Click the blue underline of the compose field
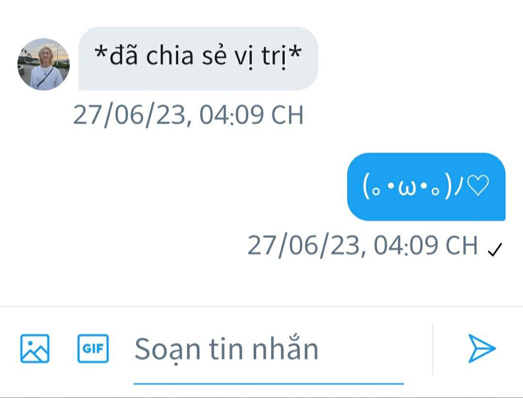Screen dimensions: 523x398 pos(268,383)
